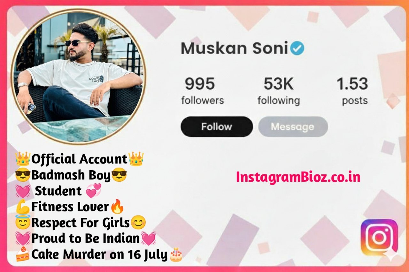The height and width of the screenshot is (272, 409).
Task: Click the Muskan Soni profile name
Action: (x=235, y=48)
